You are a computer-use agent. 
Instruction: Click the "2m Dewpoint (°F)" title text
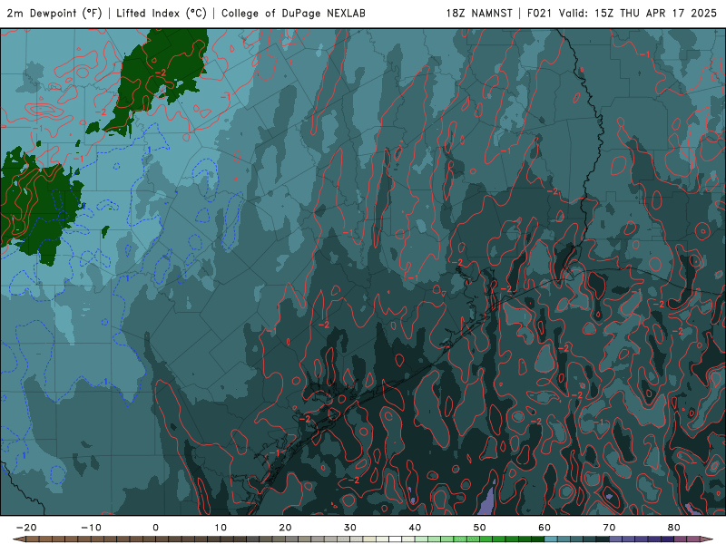[54, 14]
